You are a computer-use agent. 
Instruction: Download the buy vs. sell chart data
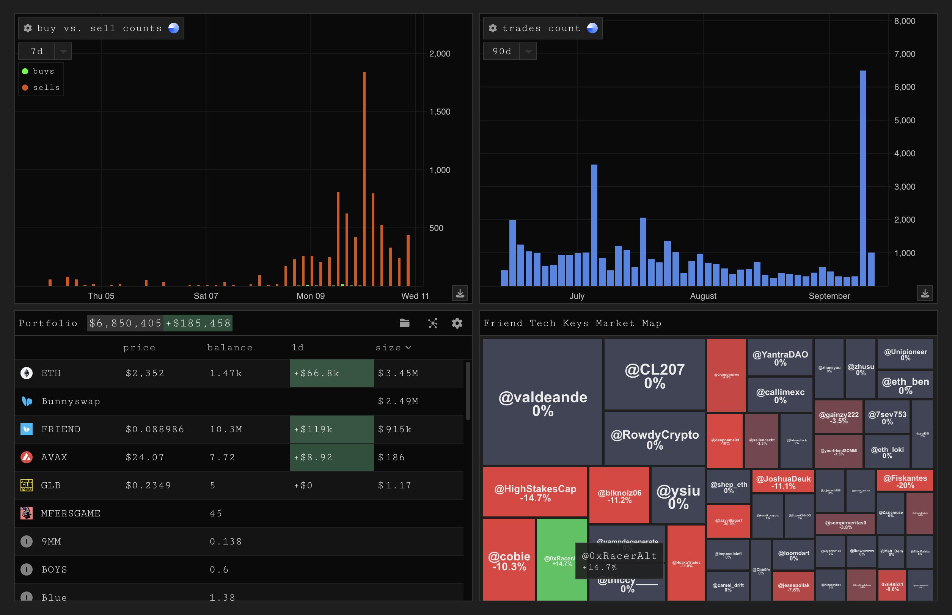click(460, 293)
